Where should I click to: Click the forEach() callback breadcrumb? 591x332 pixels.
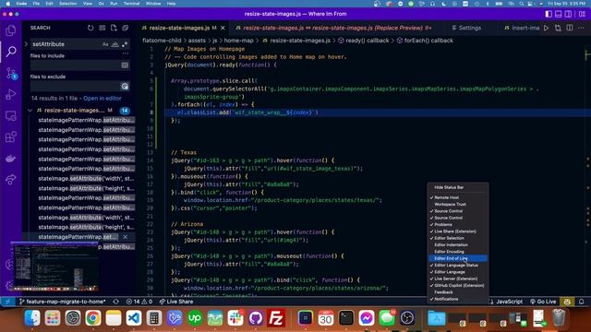click(x=425, y=41)
